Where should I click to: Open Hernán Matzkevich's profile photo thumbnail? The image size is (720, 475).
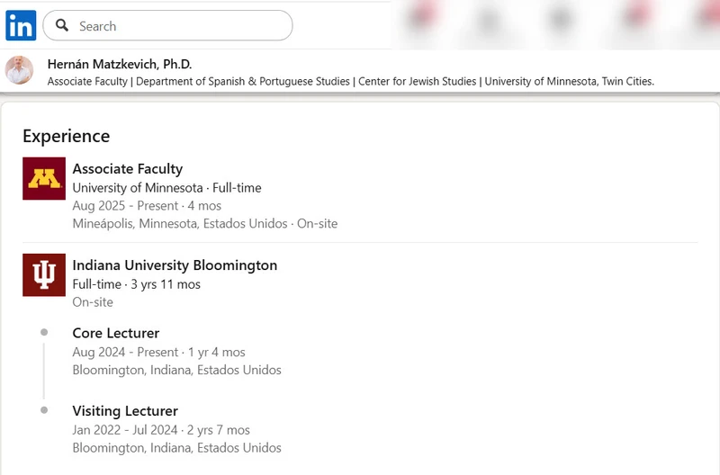pyautogui.click(x=19, y=70)
